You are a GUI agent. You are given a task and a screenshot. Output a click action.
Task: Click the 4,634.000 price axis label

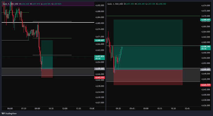point(100,92)
